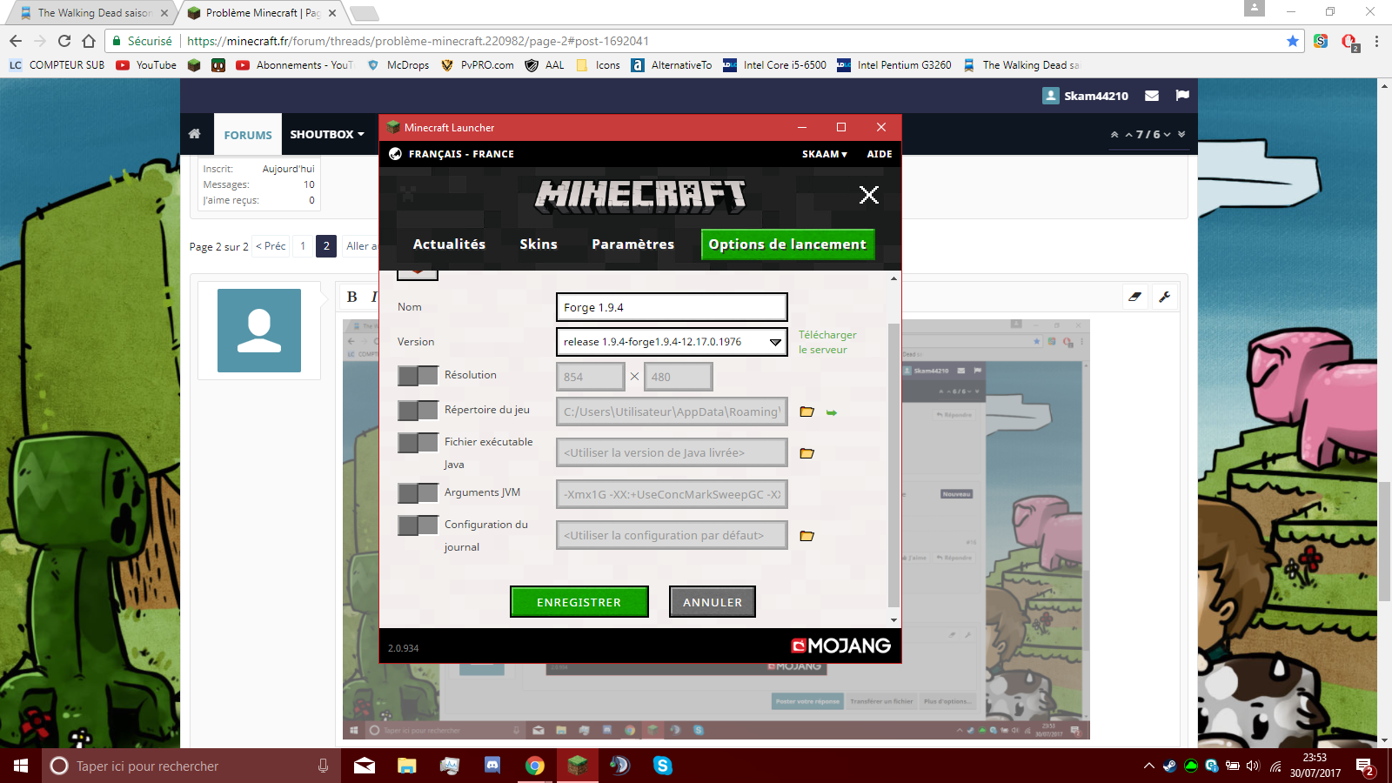Click the wrench icon in the post editor
Screen dimensions: 1392x783
tap(1165, 297)
